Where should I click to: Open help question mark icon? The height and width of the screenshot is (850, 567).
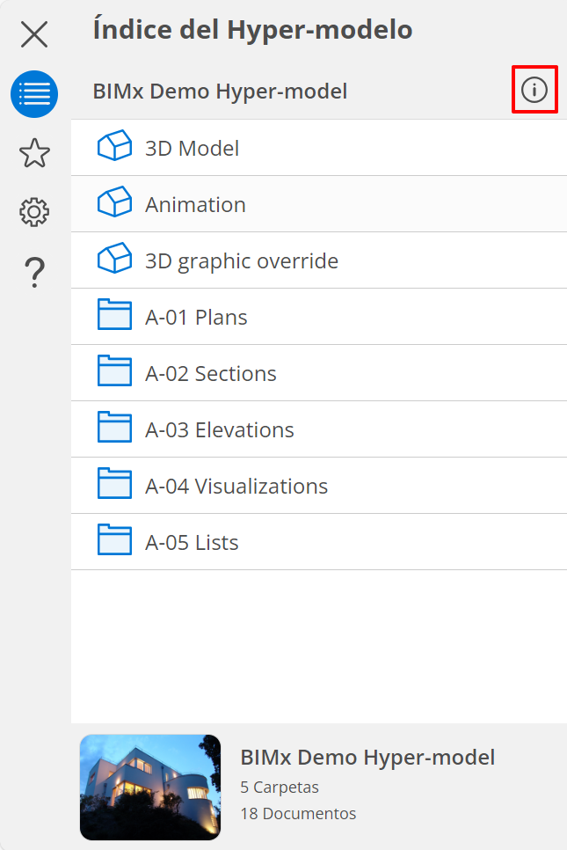tap(34, 272)
